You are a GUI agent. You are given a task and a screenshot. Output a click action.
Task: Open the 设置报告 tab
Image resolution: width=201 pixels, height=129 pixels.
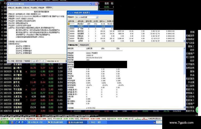[49, 7]
